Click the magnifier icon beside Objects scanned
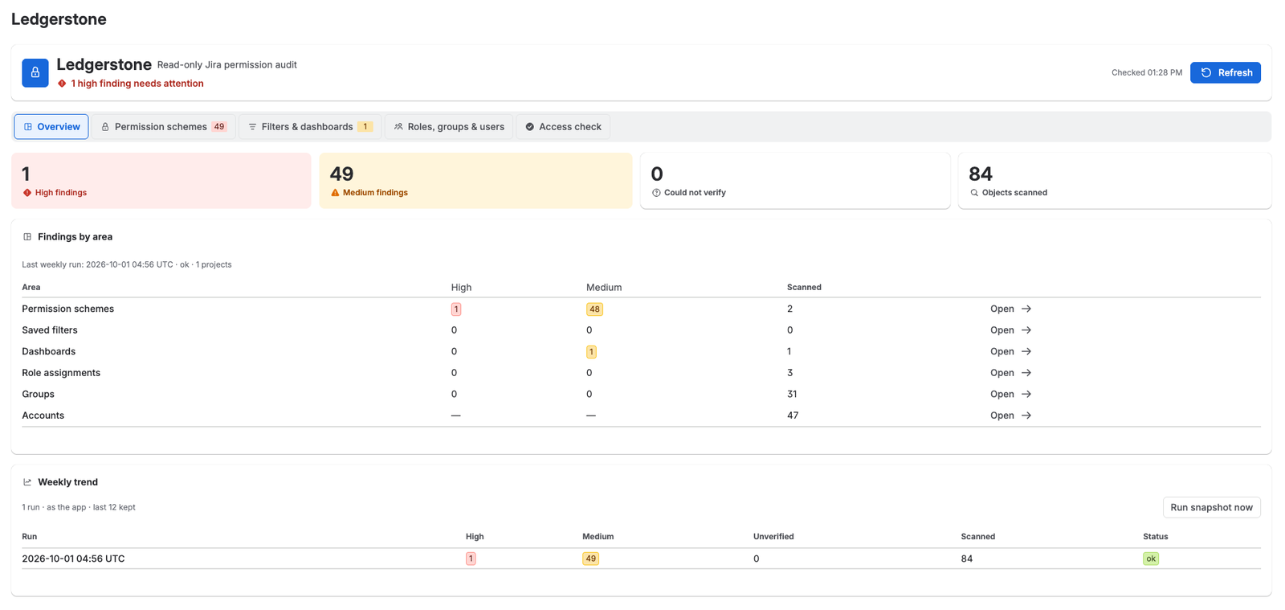Image resolution: width=1285 pixels, height=610 pixels. click(x=974, y=193)
